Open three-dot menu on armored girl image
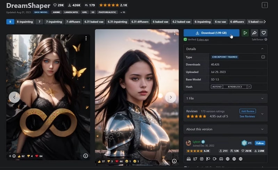278x170 pixels. tap(175, 33)
